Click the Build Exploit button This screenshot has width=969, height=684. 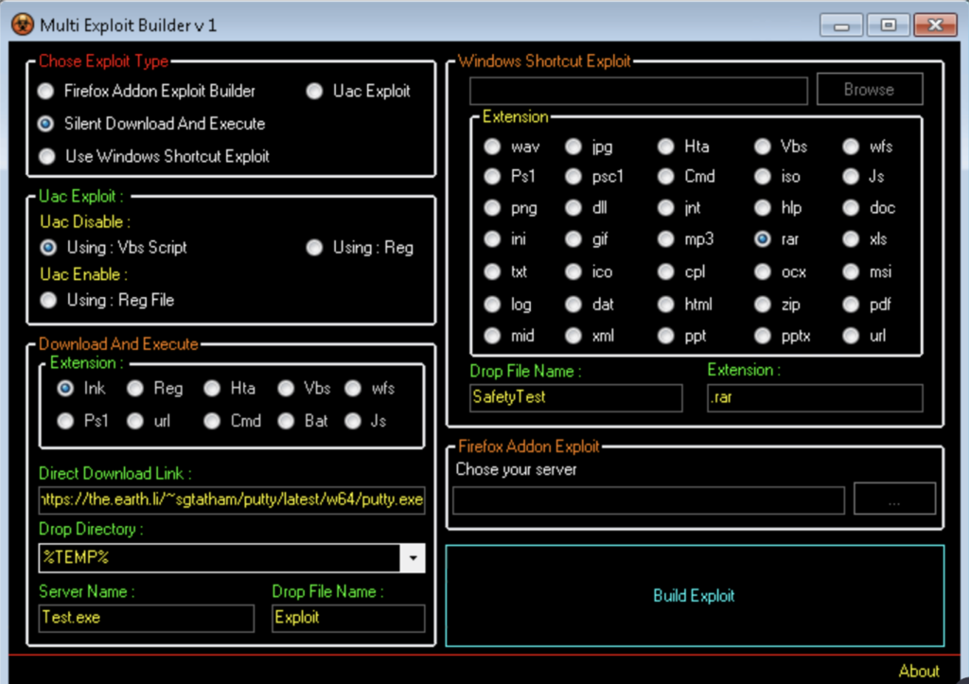point(694,596)
